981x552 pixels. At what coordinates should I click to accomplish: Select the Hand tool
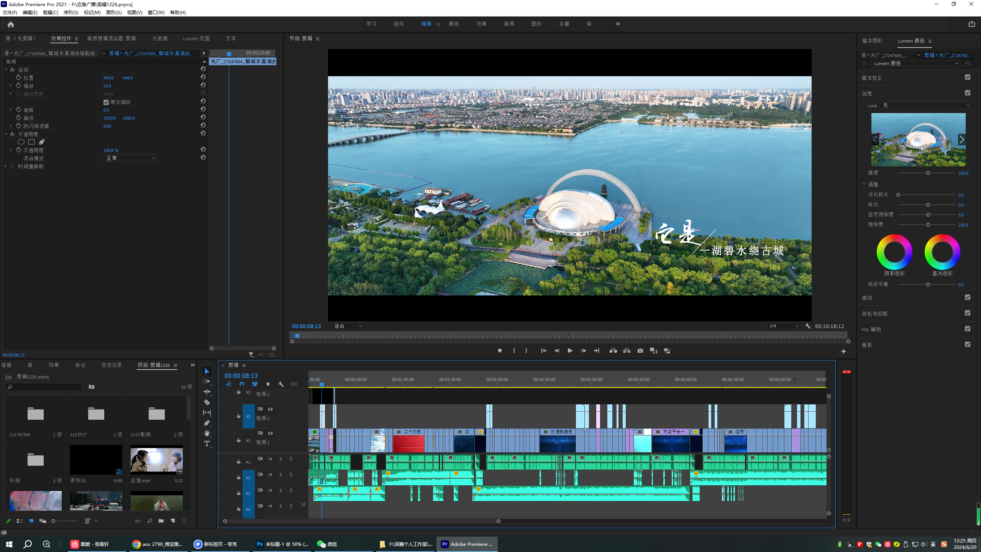[x=207, y=433]
